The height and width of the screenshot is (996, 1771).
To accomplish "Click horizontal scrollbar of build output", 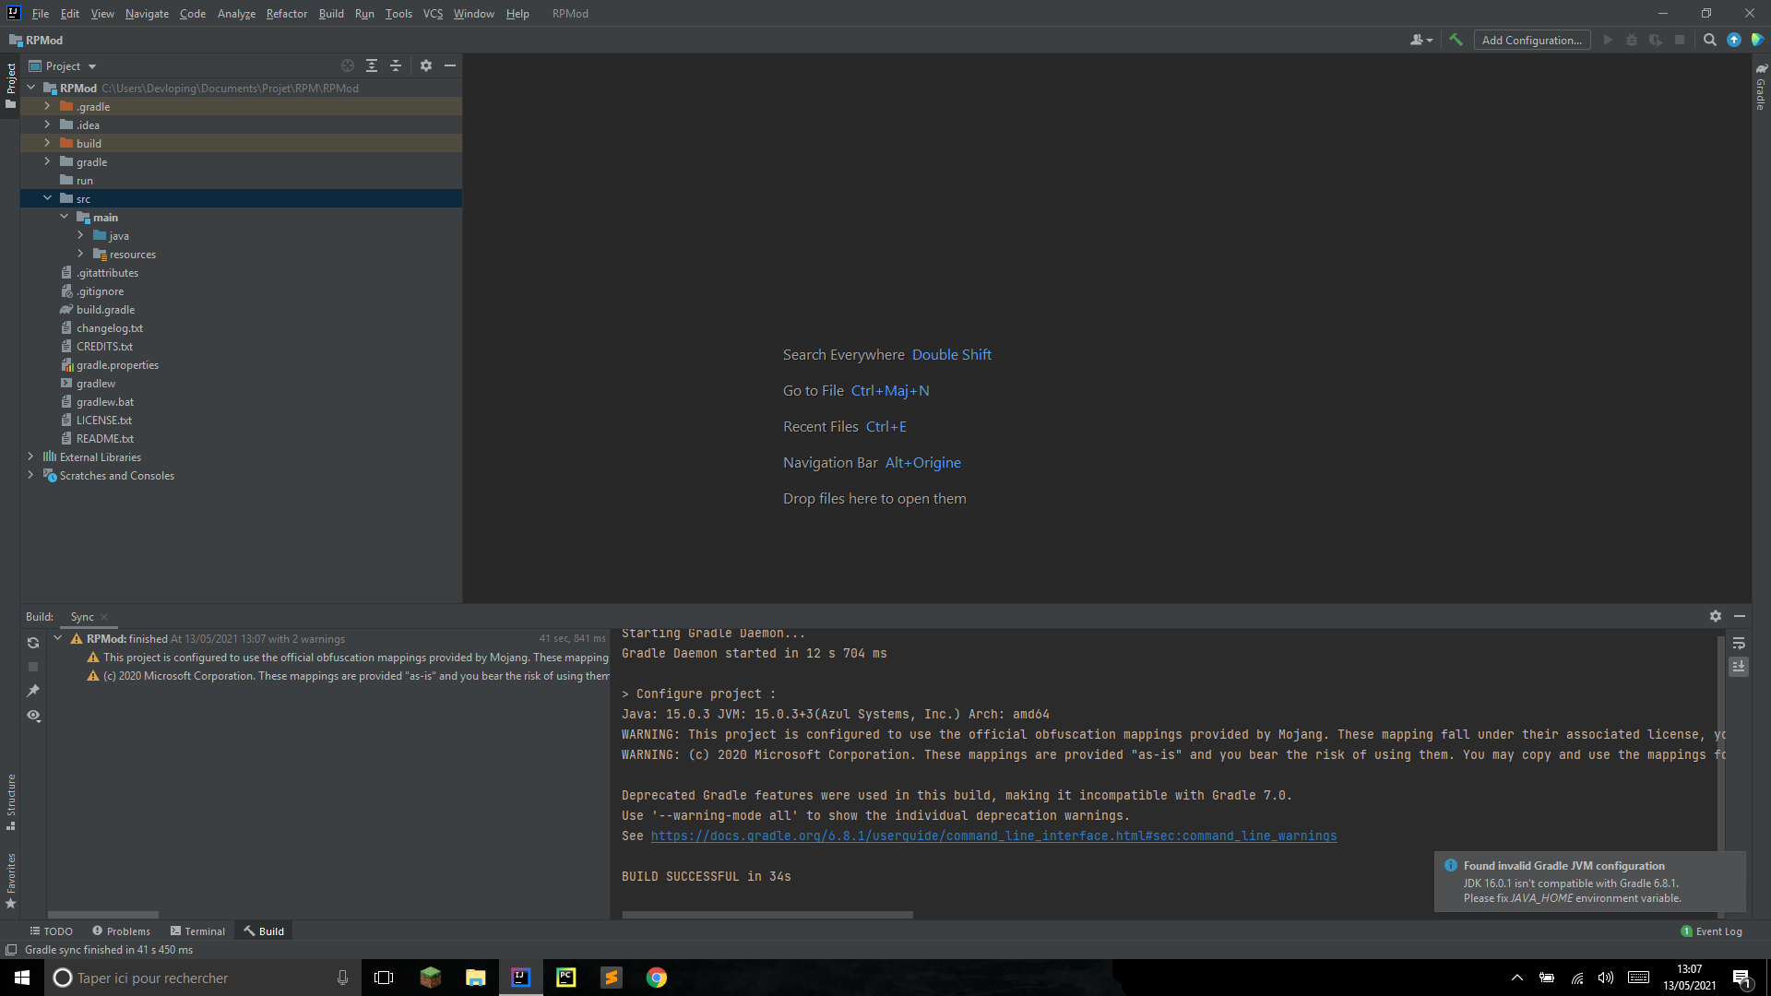I will 767,915.
